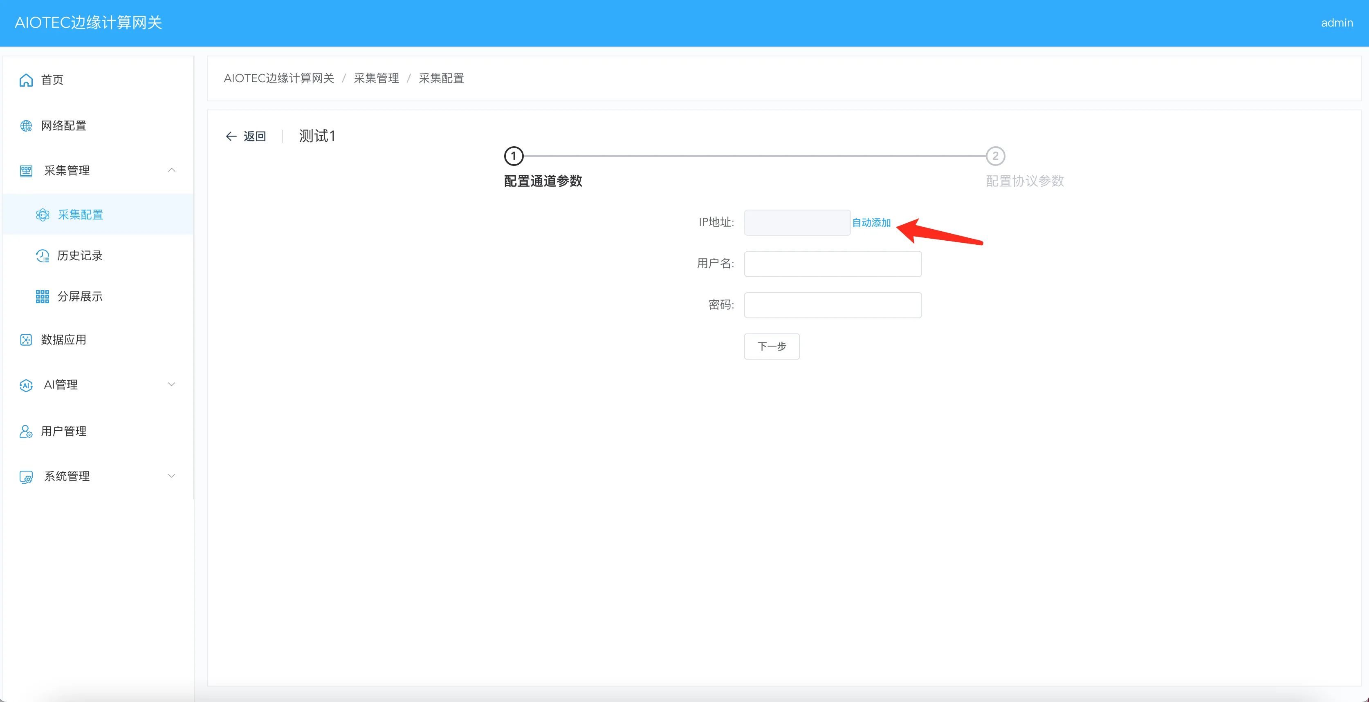Click the 自动添加 link
Screen dimensions: 1369x702
871,223
